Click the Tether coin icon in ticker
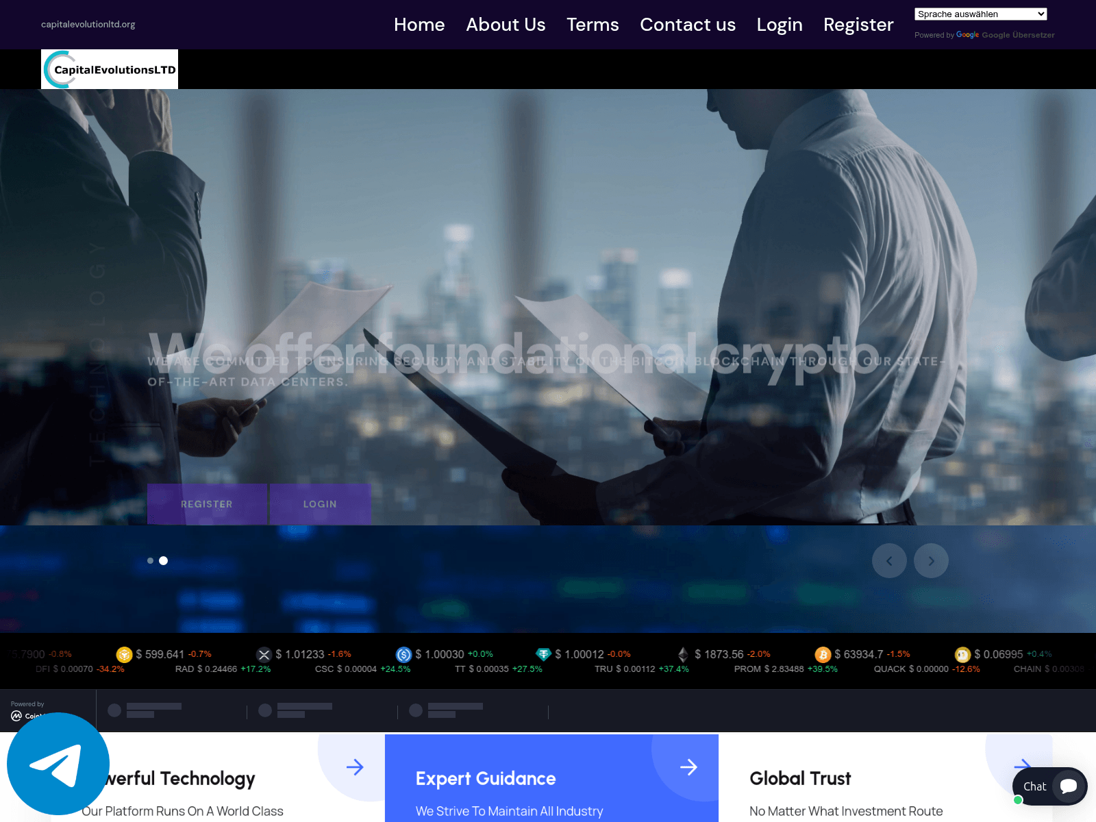Viewport: 1096px width, 822px height. coord(543,655)
